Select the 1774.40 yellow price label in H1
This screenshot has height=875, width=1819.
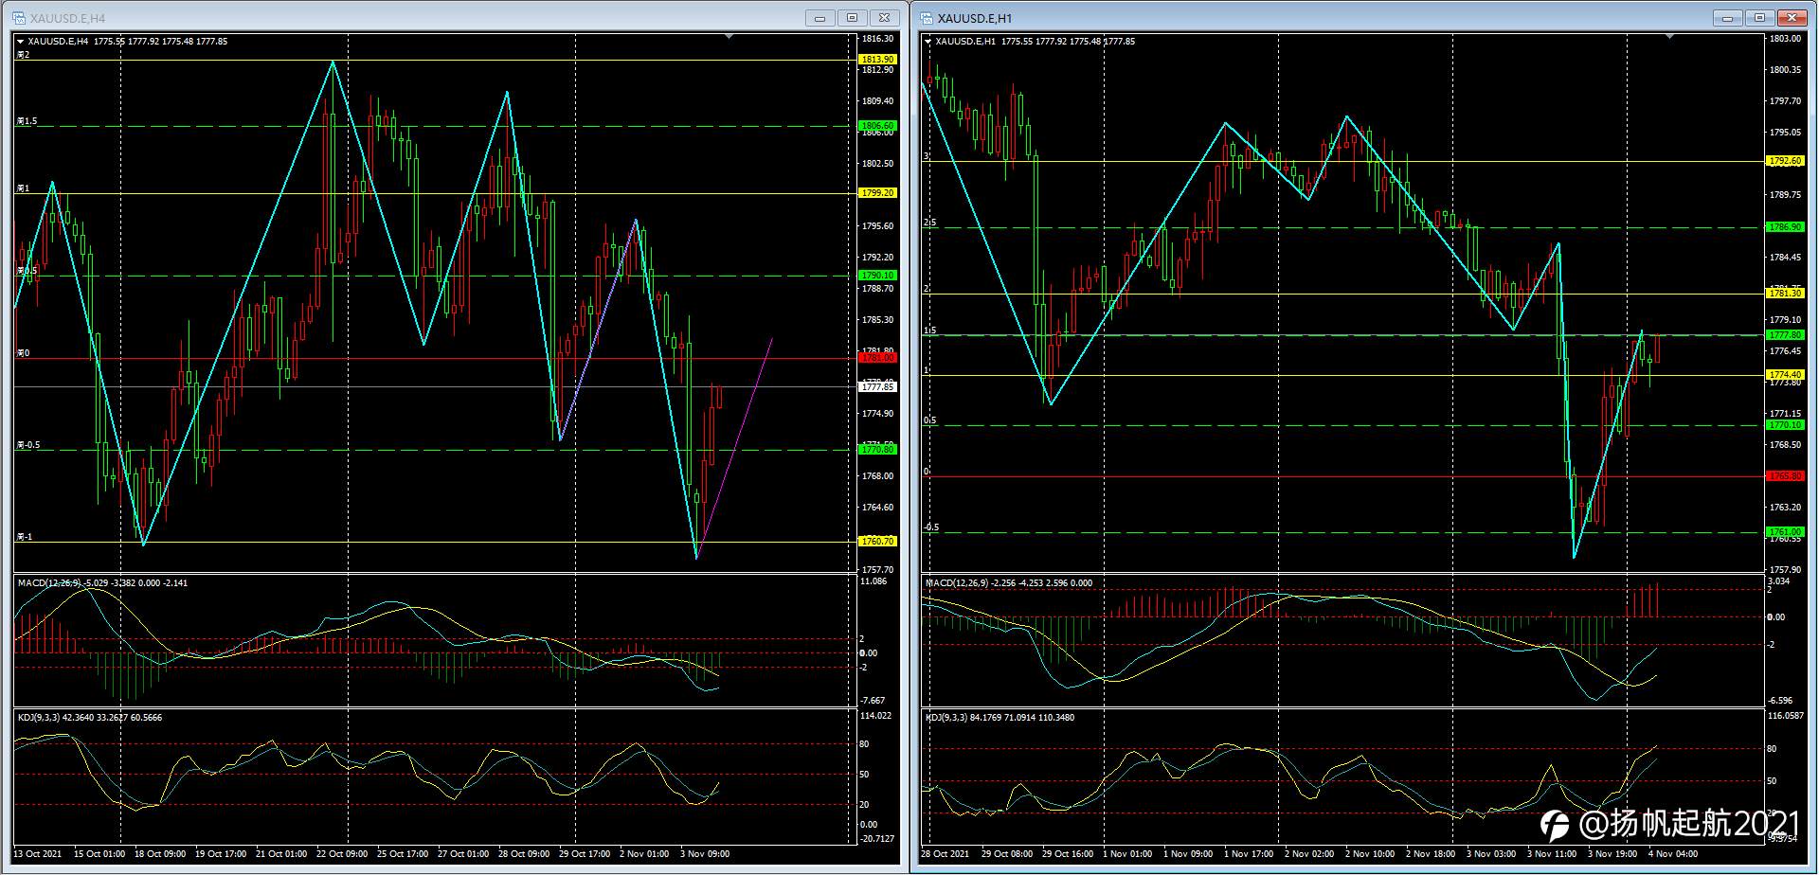(1786, 376)
